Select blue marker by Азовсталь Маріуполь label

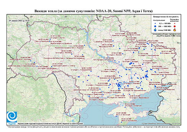[x=156, y=86]
